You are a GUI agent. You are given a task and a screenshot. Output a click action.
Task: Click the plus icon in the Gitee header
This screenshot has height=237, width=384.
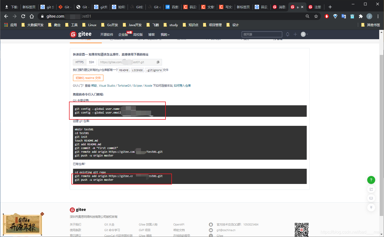coord(295,34)
